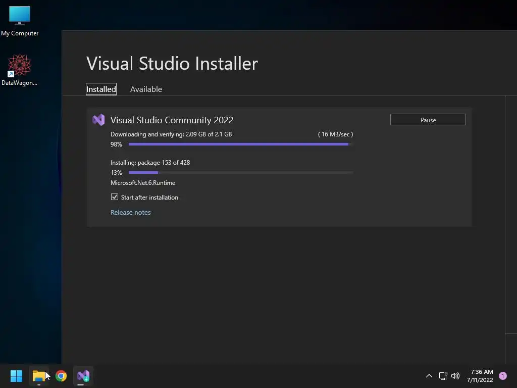Show hidden system tray icons
Image resolution: width=517 pixels, height=388 pixels.
point(429,376)
